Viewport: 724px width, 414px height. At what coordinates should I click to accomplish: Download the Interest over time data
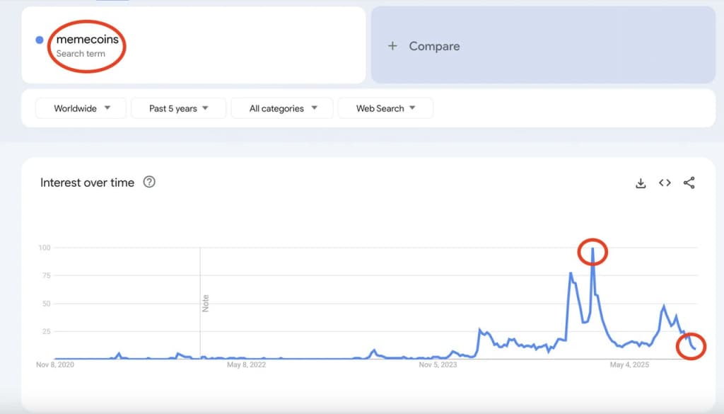coord(641,183)
